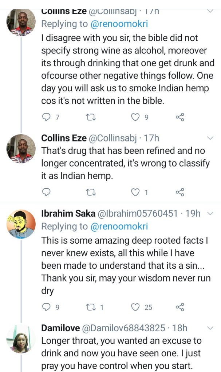The image size is (221, 372).
Task: Open @renoomokri link in Collins Eze's reply
Action: [119, 24]
